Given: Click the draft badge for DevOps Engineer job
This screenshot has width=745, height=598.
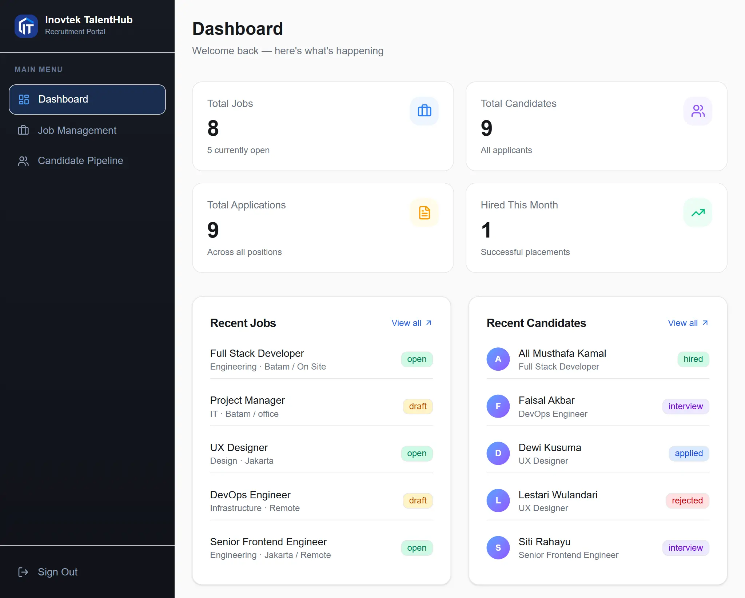Looking at the screenshot, I should click(x=418, y=501).
